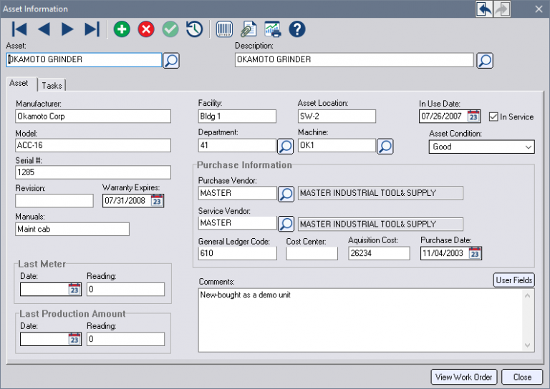This screenshot has width=550, height=389.
Task: Click the View Work Order button
Action: (463, 377)
